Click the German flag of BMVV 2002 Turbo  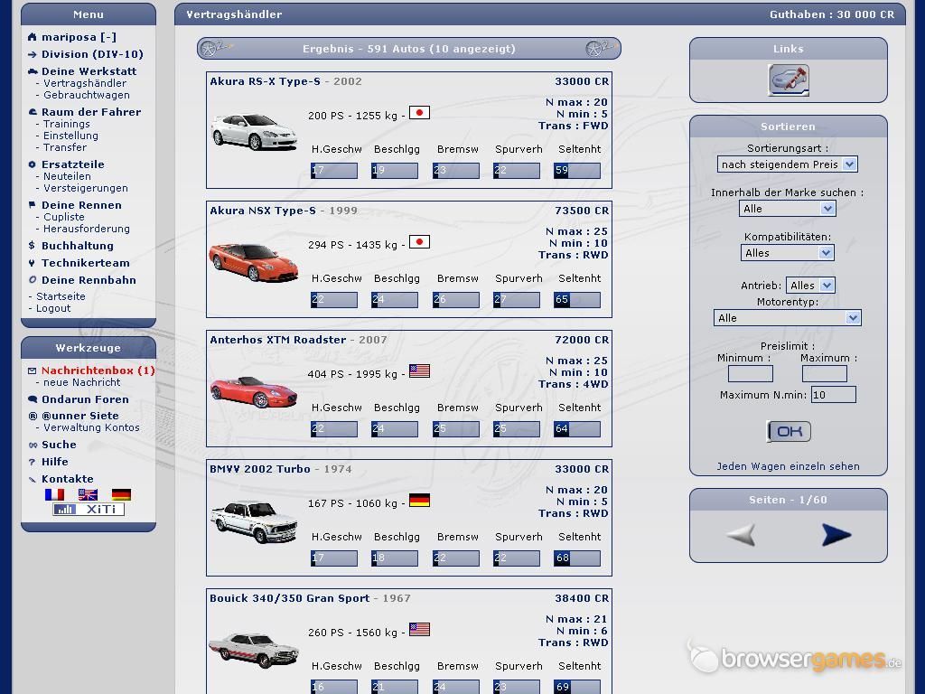click(419, 500)
